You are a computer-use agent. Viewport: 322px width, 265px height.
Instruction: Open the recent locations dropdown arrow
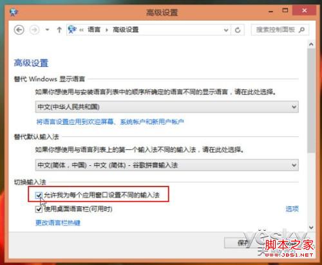48,30
